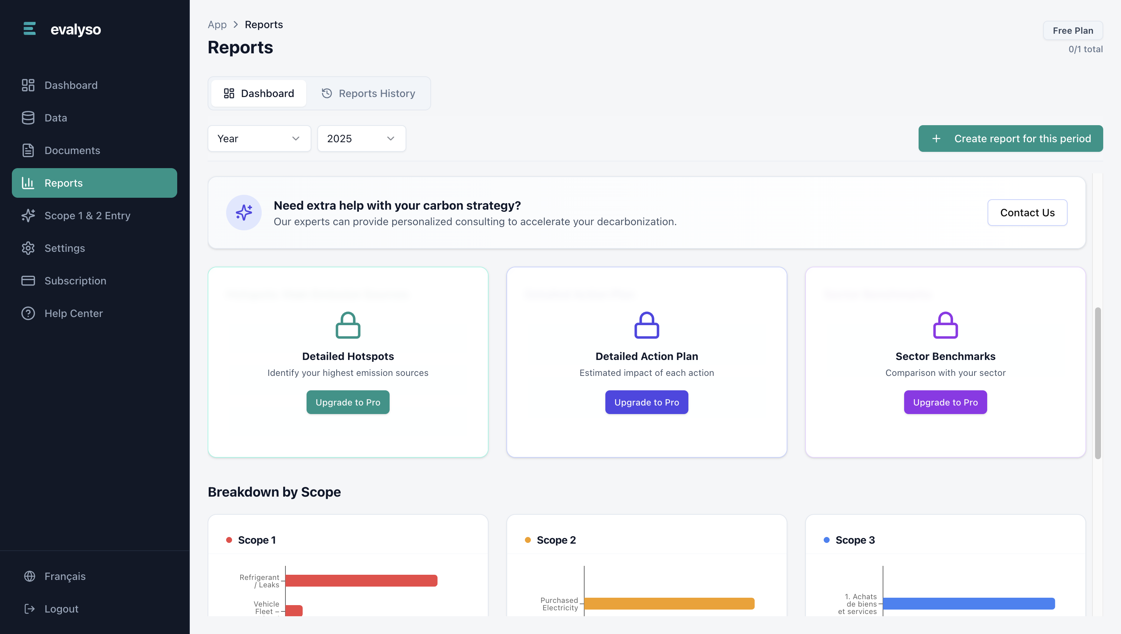The height and width of the screenshot is (634, 1121).
Task: Switch to the Reports History tab
Action: pos(368,94)
